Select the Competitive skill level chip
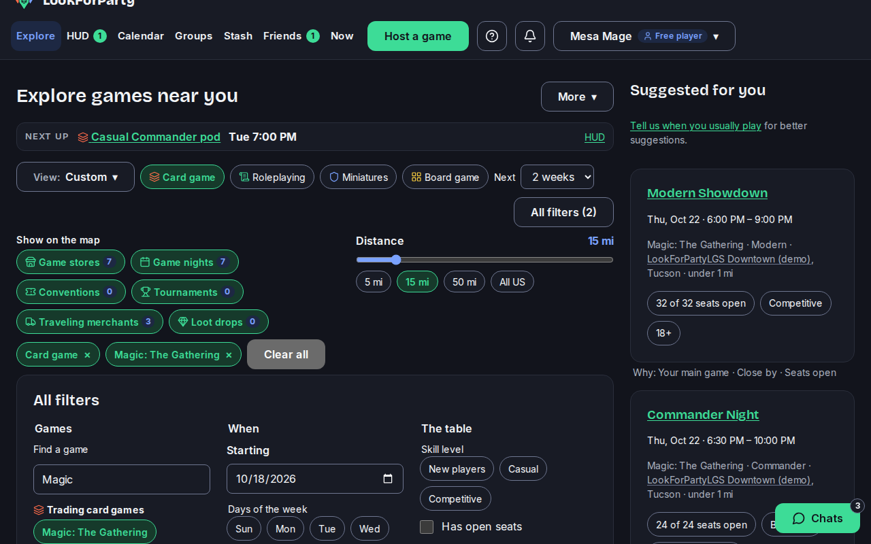Viewport: 871px width, 544px height. coord(455,498)
